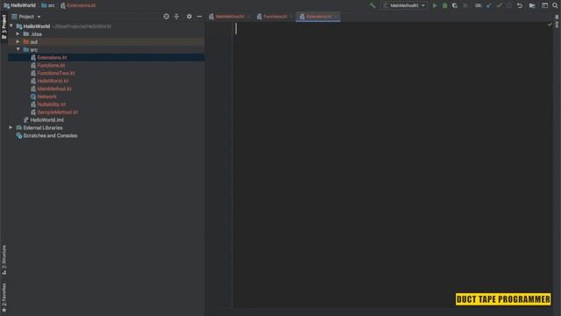
Task: Collapse the HelloWorld root node arrow
Action: [11, 26]
